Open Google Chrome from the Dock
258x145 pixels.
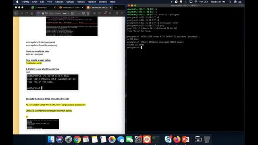click(77, 139)
